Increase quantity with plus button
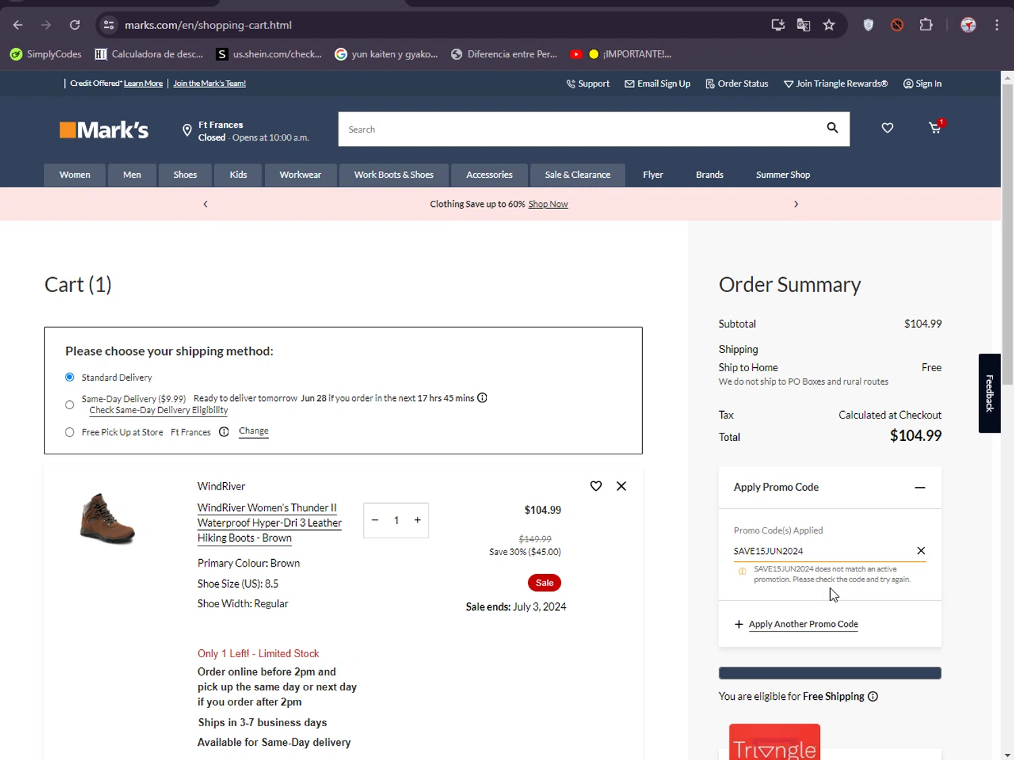 point(418,520)
